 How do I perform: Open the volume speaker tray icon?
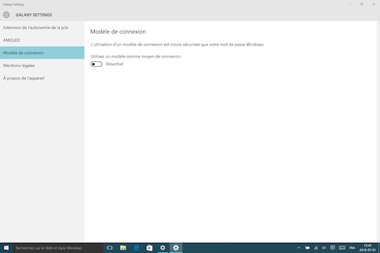324,248
